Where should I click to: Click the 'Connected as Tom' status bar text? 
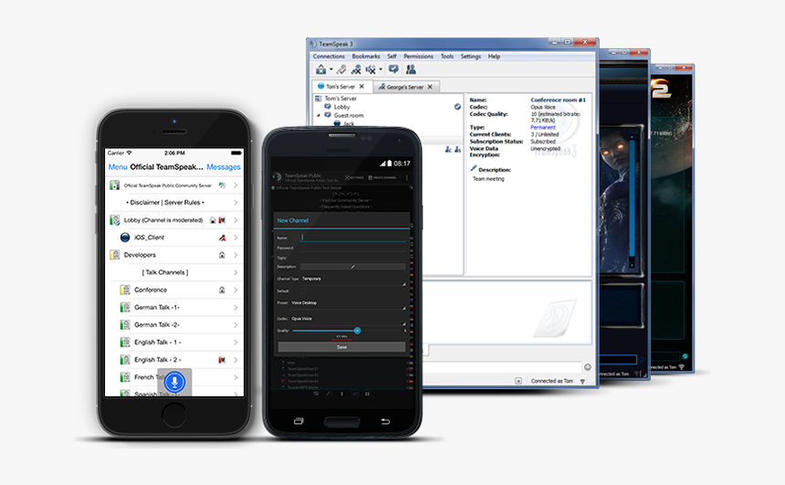(x=551, y=381)
